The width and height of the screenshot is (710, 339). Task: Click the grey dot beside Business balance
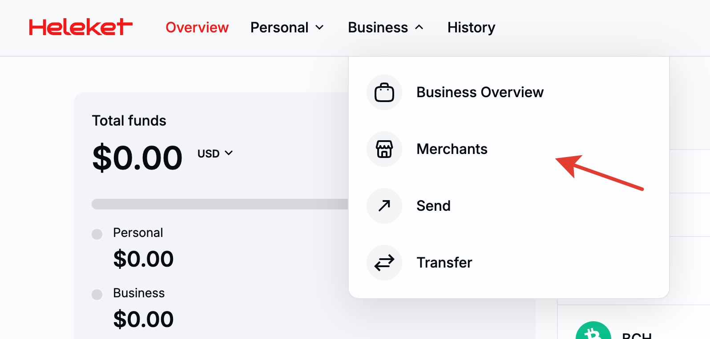(x=97, y=294)
